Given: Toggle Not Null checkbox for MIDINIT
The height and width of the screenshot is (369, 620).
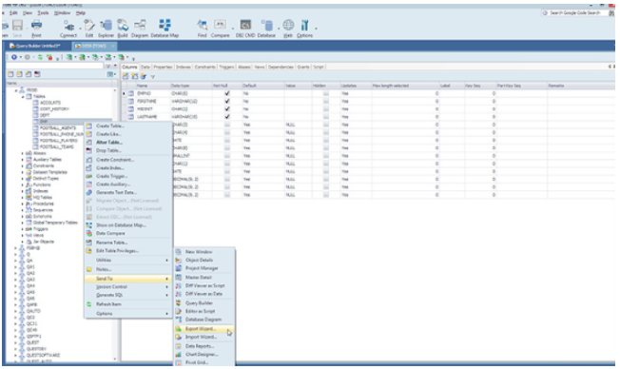Looking at the screenshot, I should pos(227,108).
